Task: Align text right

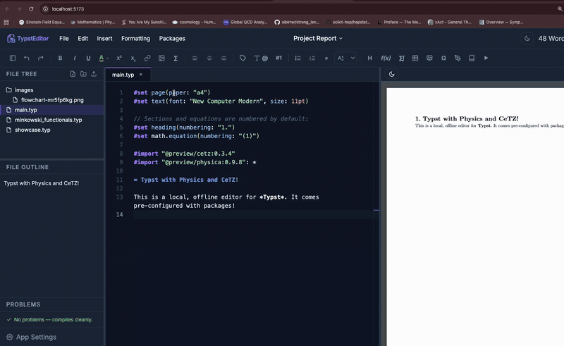Action: pyautogui.click(x=223, y=58)
